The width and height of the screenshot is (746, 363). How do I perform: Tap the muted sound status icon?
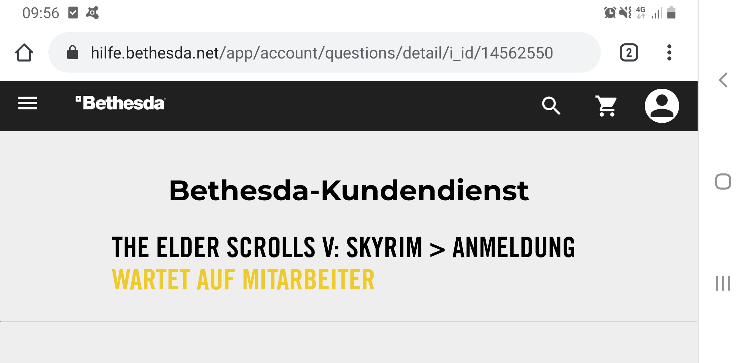click(625, 13)
